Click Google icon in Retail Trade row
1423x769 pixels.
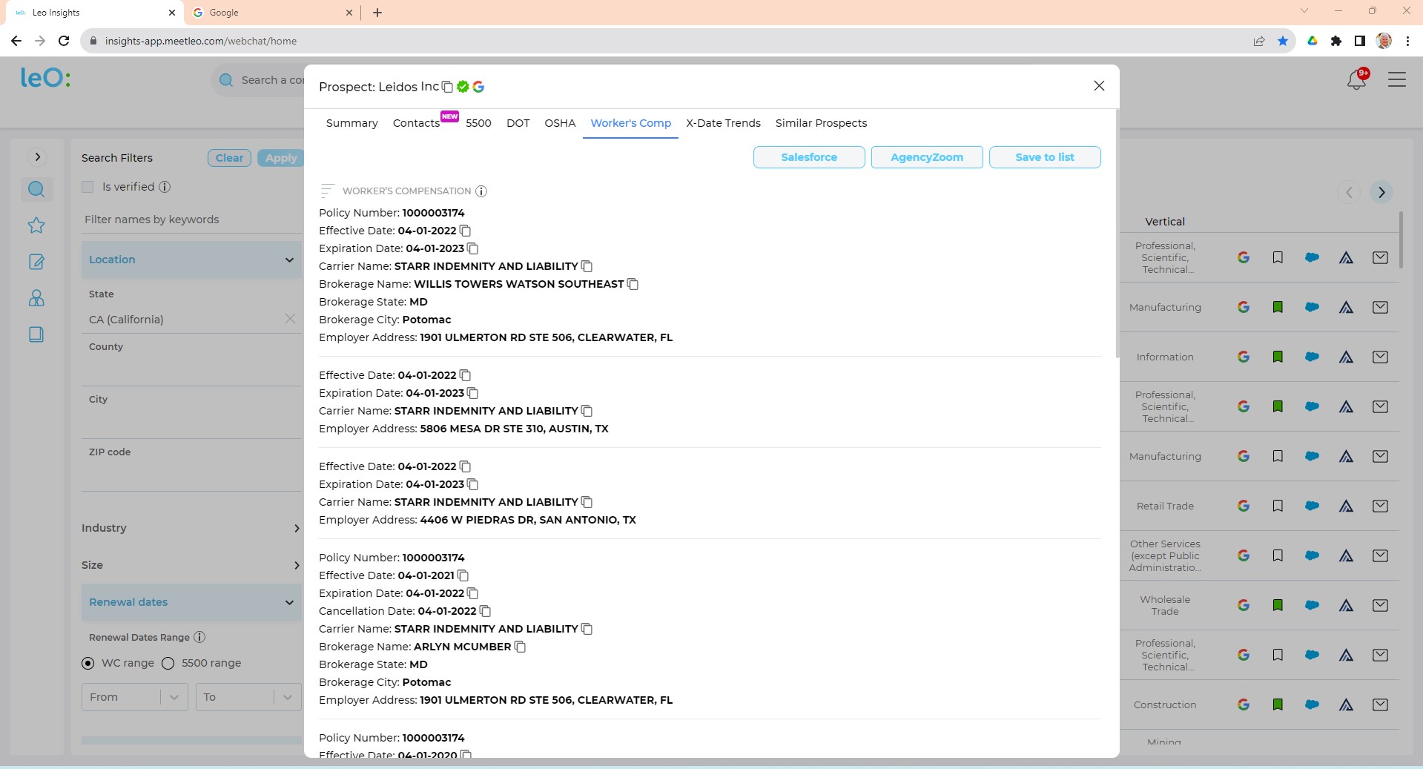click(1244, 506)
